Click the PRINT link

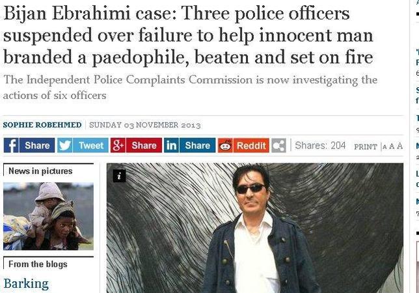[366, 146]
